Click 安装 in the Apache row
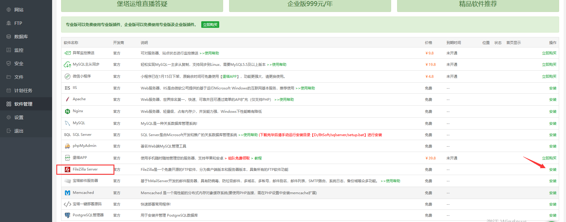566x222 pixels. pyautogui.click(x=553, y=99)
